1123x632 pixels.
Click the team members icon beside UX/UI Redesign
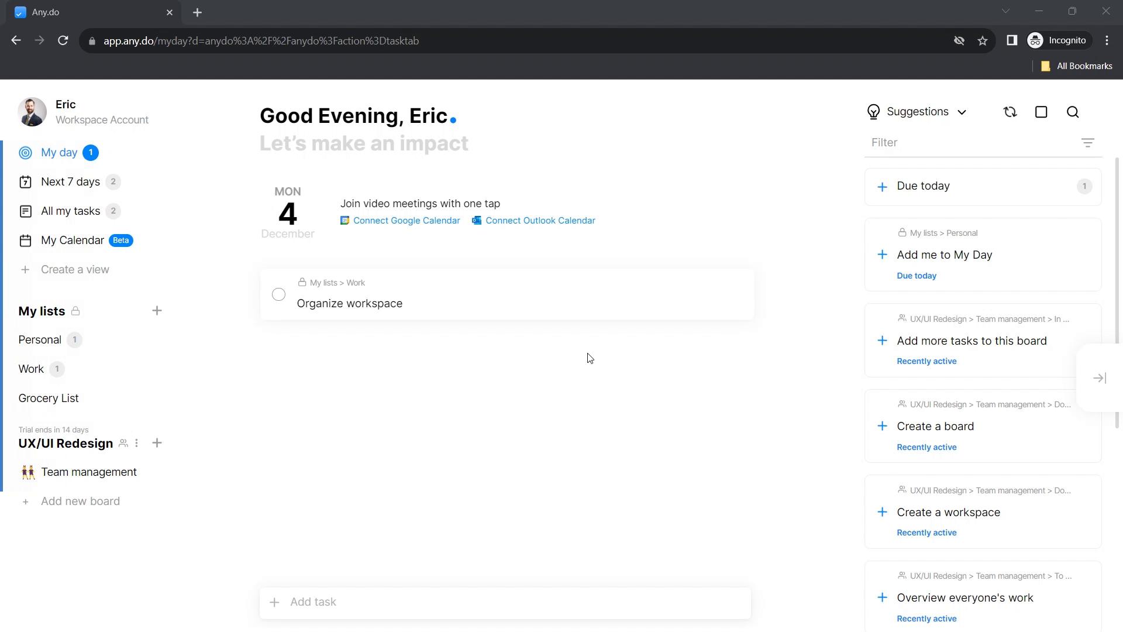tap(123, 443)
